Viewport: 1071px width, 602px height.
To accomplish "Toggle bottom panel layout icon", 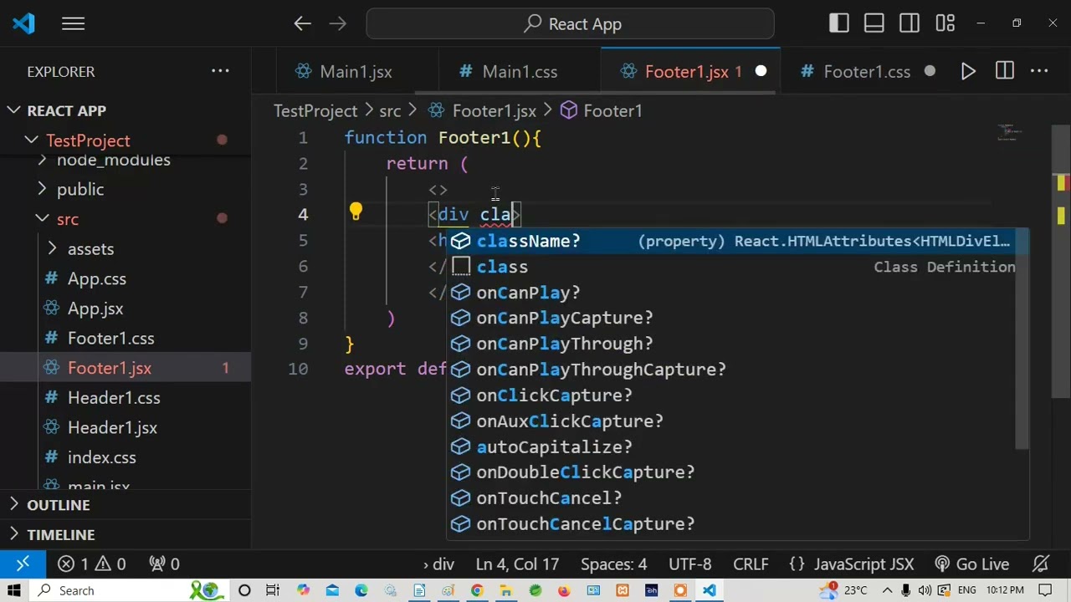I will point(874,24).
